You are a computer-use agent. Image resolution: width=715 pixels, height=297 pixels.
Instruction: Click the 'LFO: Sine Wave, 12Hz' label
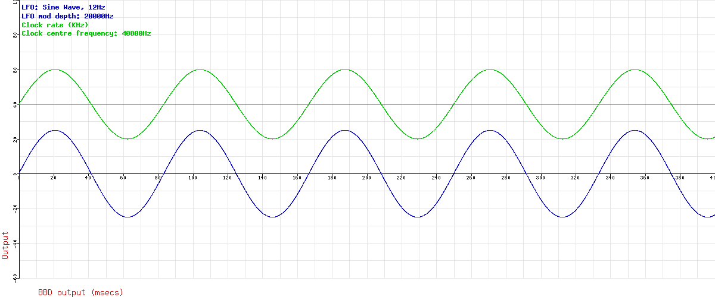(63, 7)
